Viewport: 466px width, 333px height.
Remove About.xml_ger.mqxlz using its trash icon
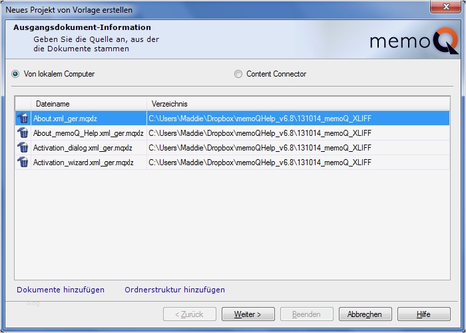point(23,118)
